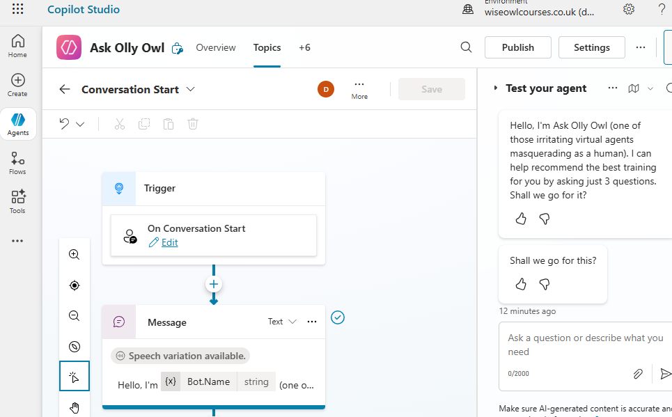Click the user avatar D

326,89
